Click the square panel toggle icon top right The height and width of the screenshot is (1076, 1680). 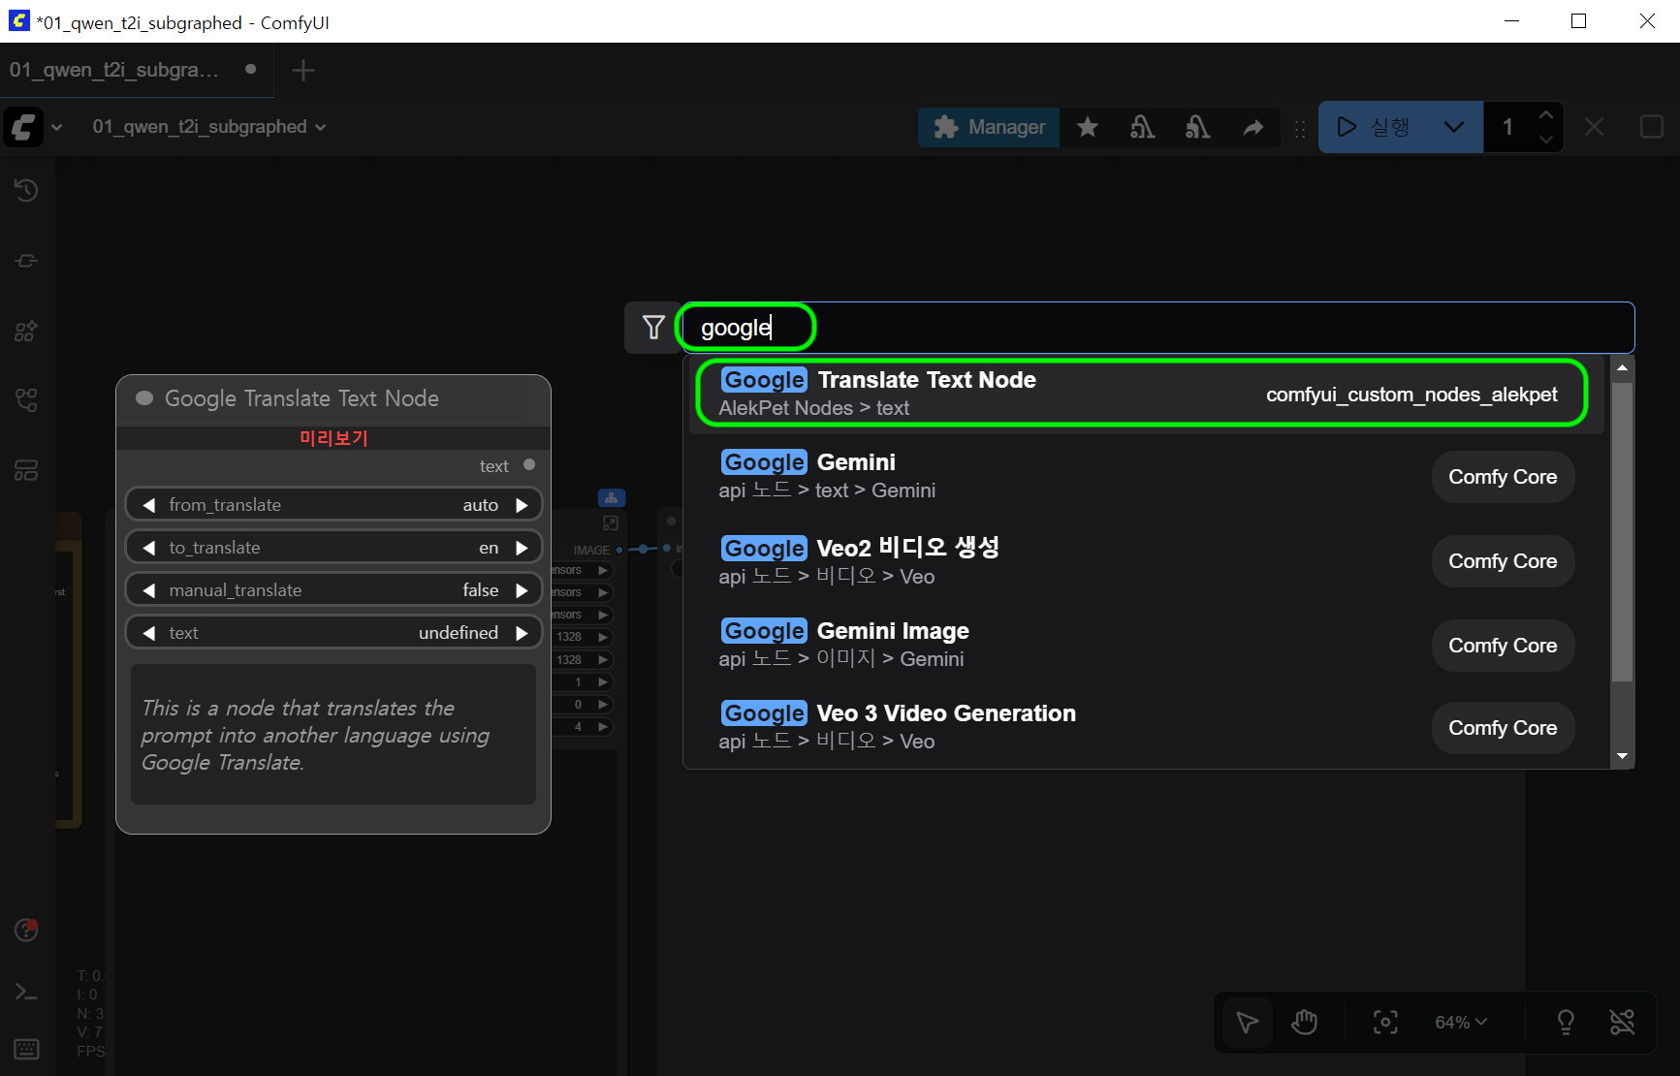click(1652, 127)
